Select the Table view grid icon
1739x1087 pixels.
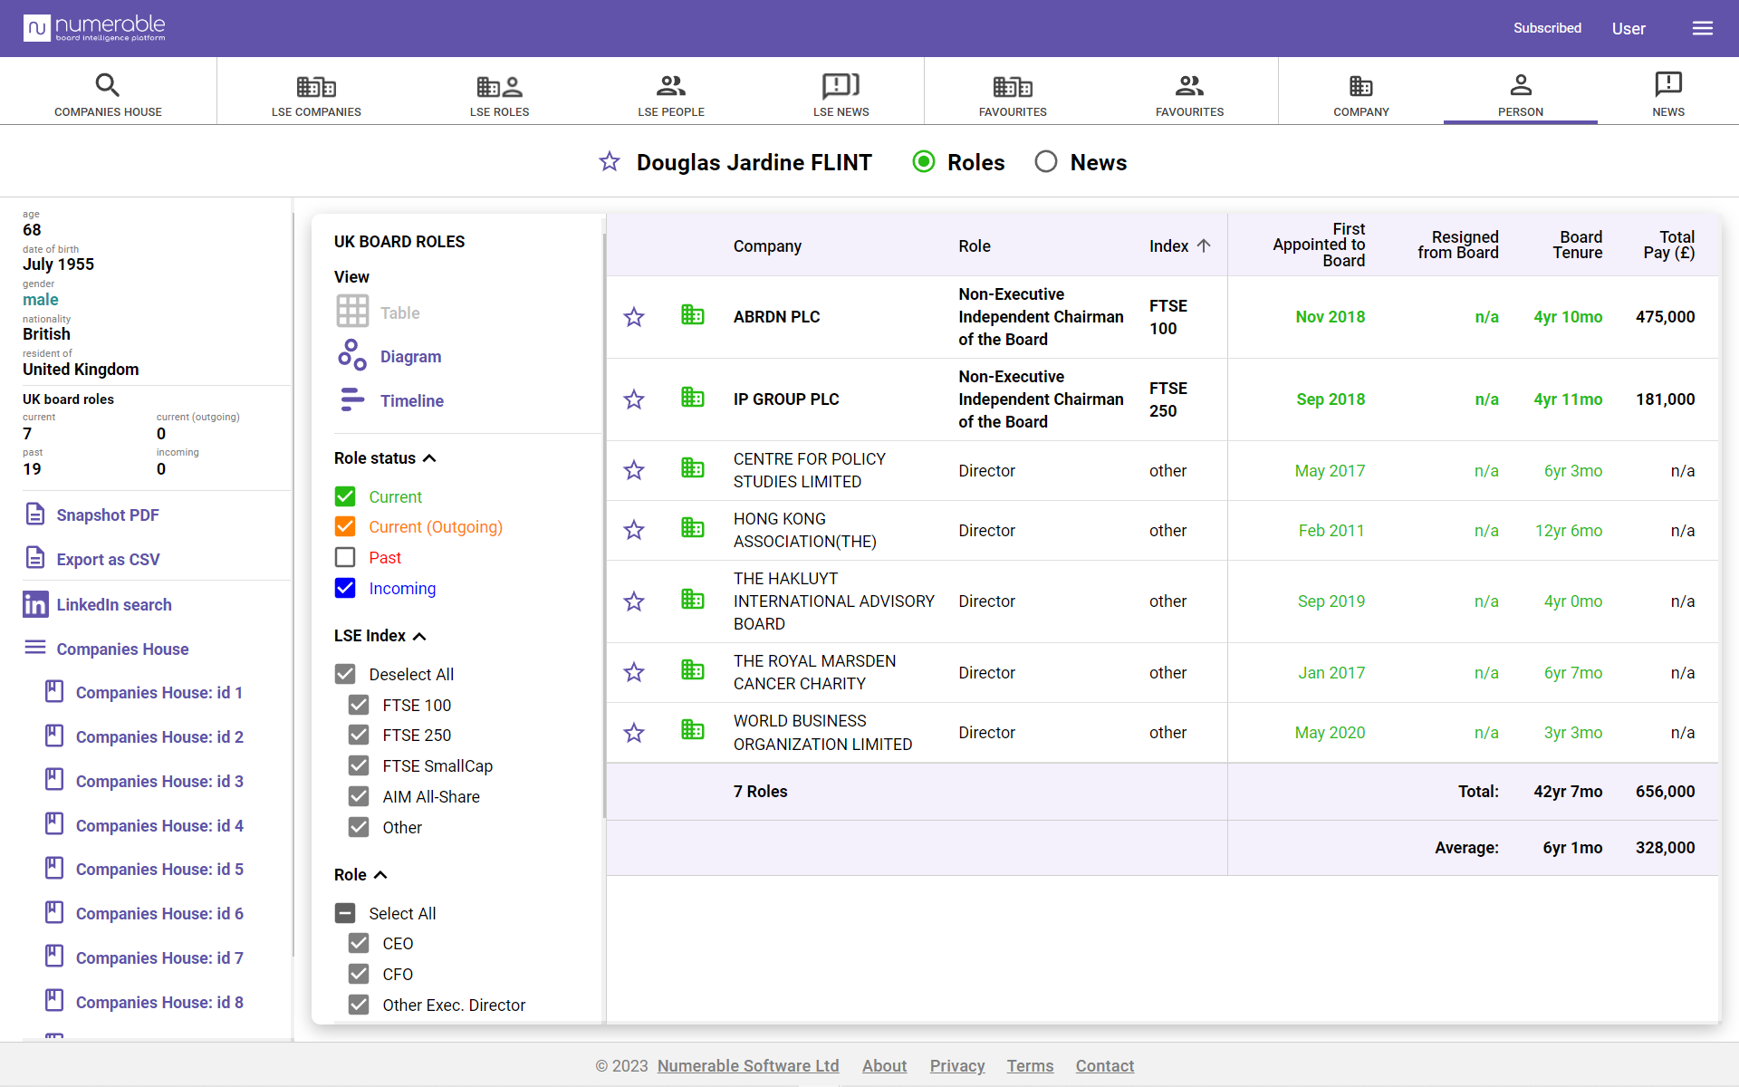pyautogui.click(x=352, y=312)
